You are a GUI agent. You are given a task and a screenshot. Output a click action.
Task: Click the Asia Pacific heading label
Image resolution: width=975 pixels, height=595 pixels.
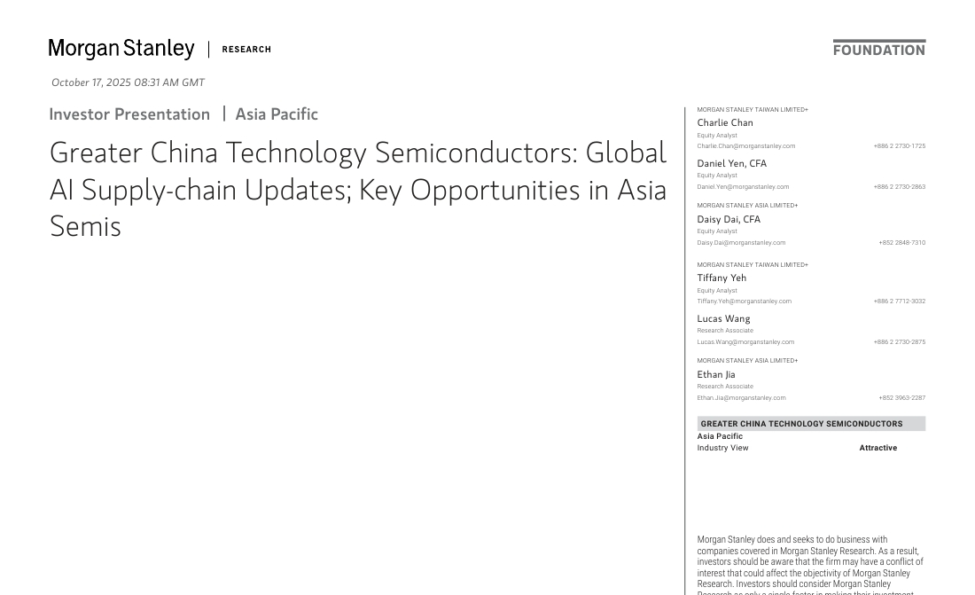click(x=277, y=114)
